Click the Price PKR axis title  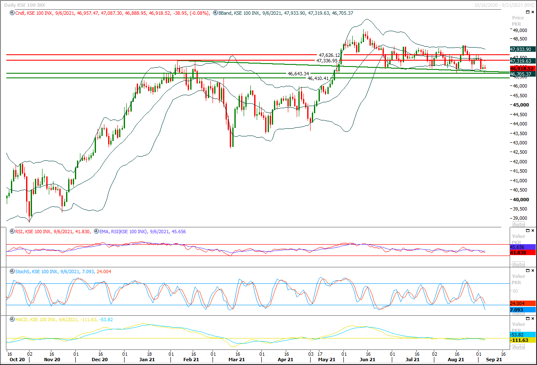(x=518, y=21)
